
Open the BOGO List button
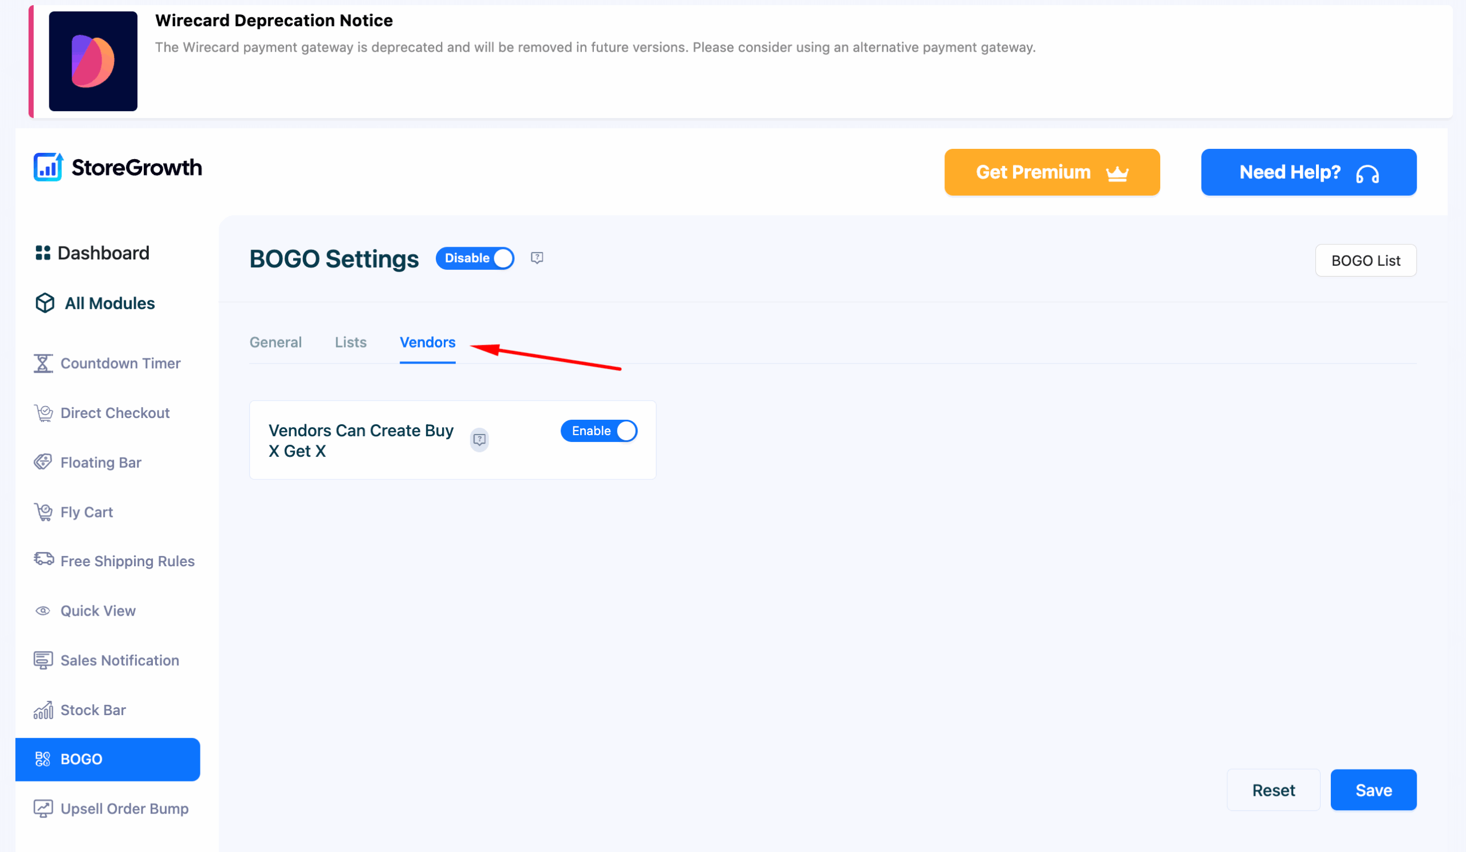point(1365,261)
